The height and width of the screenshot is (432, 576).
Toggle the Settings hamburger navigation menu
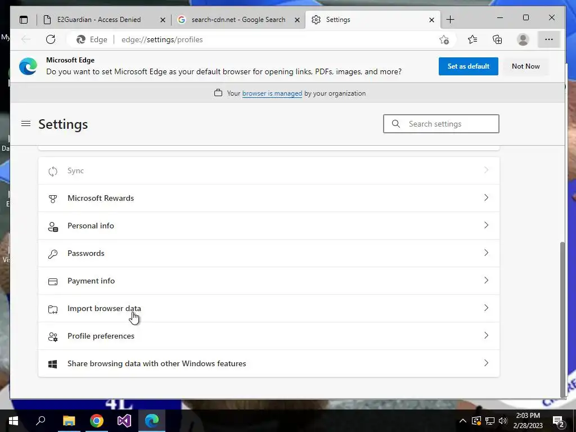click(x=26, y=123)
